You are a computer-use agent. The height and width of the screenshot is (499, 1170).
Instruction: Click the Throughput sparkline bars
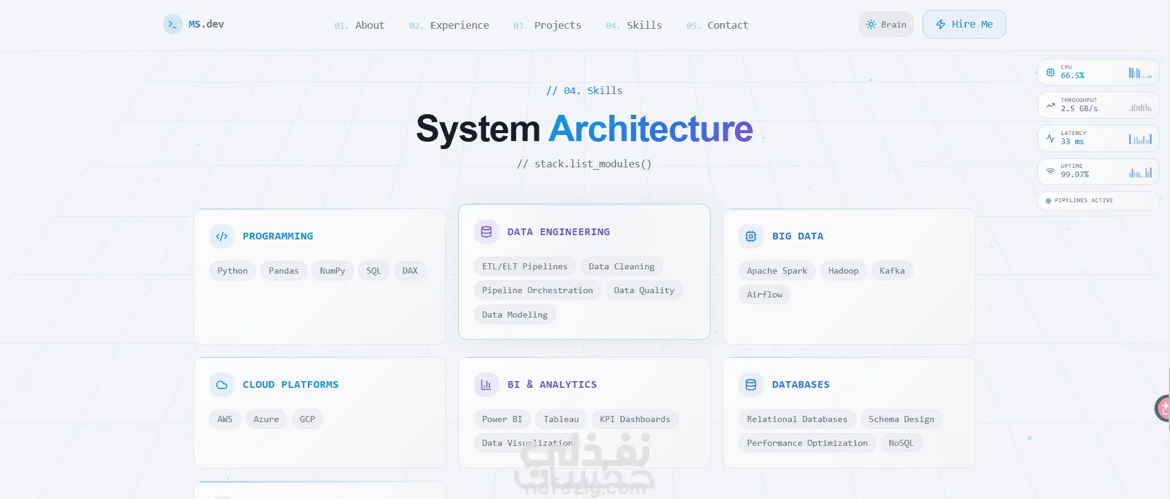pos(1140,107)
